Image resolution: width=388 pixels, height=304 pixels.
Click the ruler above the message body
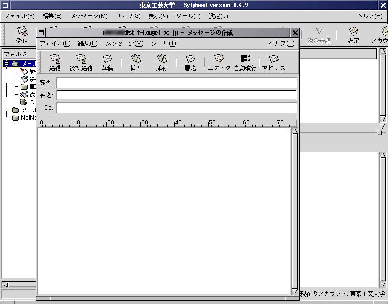(x=168, y=123)
